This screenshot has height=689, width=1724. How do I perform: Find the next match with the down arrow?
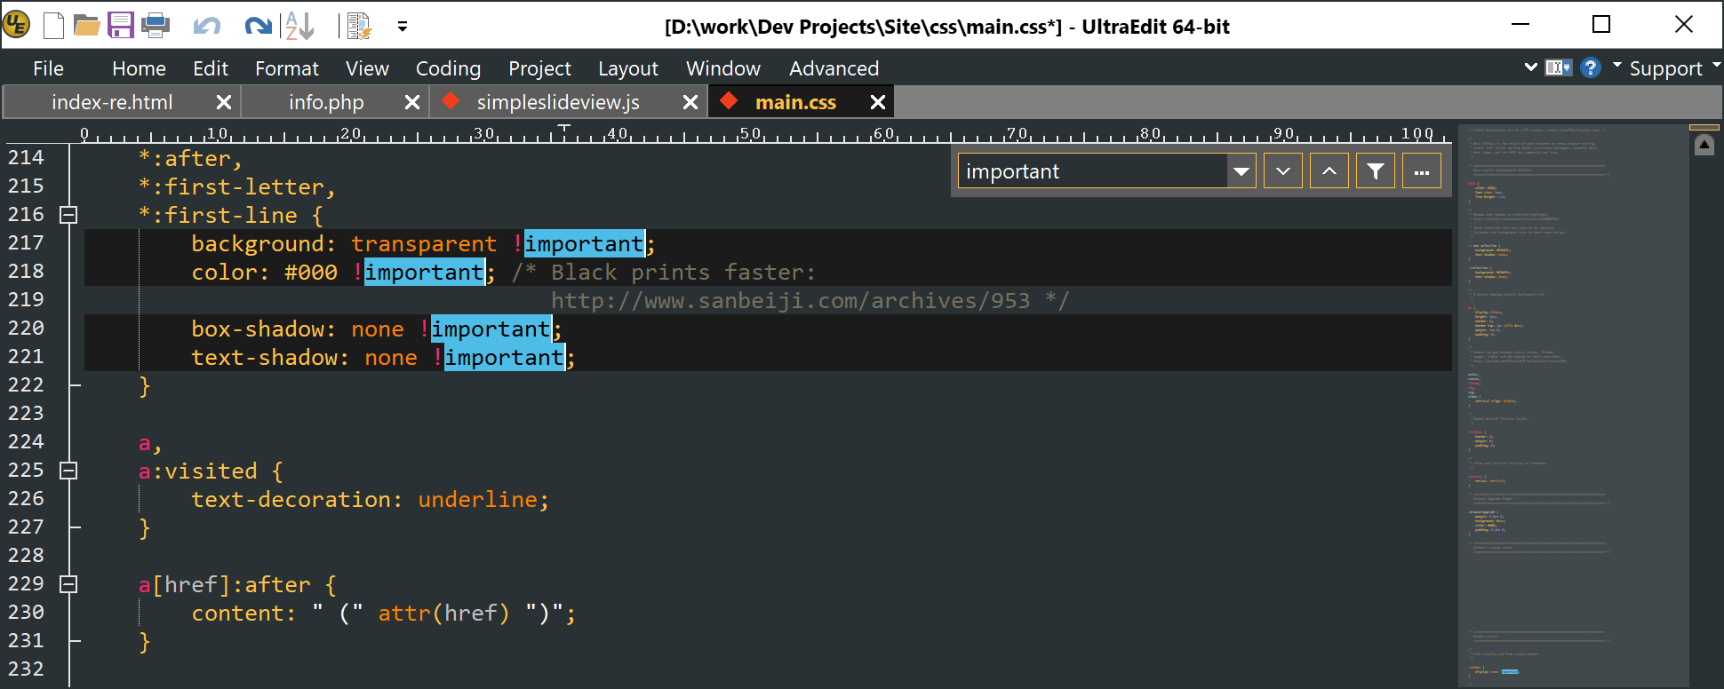coord(1282,170)
